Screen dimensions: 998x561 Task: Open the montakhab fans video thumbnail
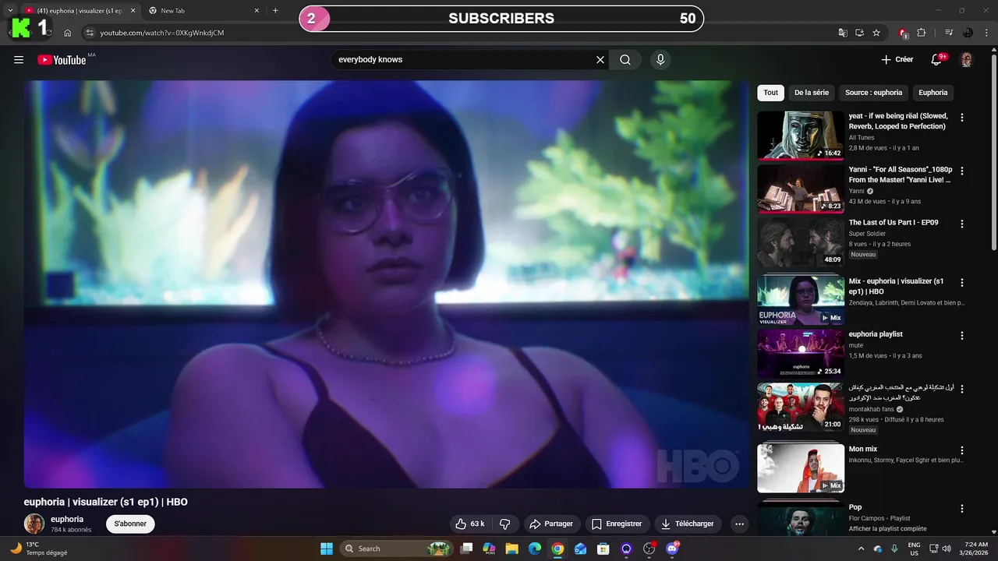pyautogui.click(x=801, y=408)
